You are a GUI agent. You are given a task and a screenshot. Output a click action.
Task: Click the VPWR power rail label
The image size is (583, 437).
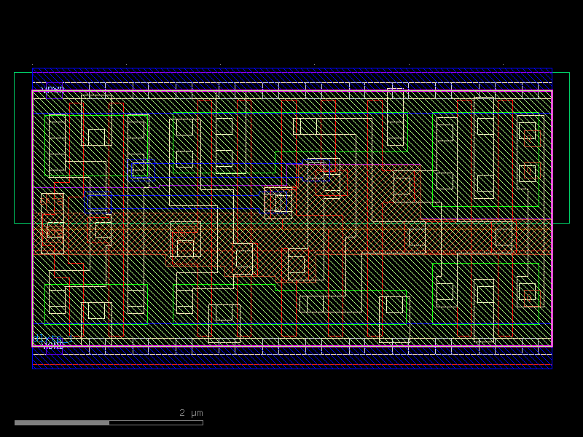53,89
